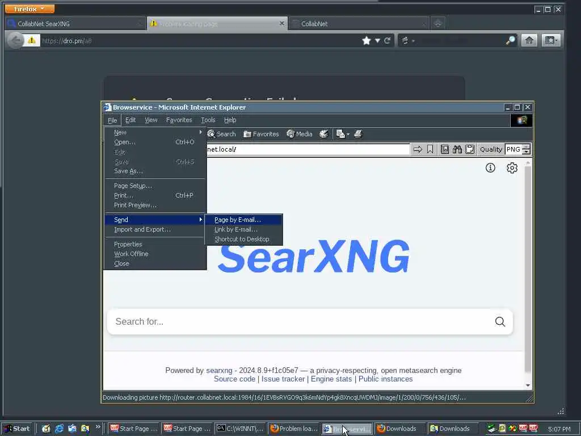Click the magnifier icon in SearXNG search box
This screenshot has width=581, height=436.
500,321
